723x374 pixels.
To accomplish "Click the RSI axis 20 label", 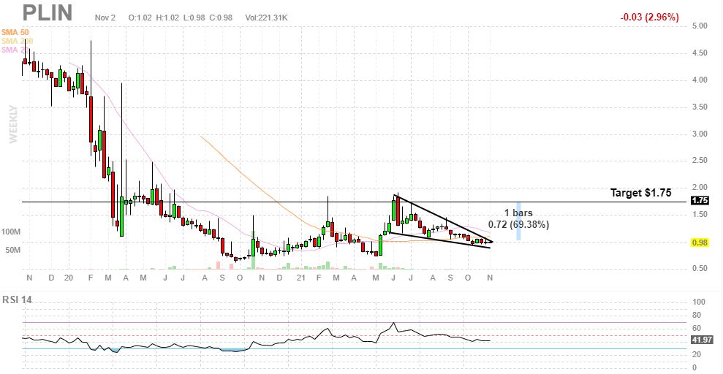I will (697, 354).
